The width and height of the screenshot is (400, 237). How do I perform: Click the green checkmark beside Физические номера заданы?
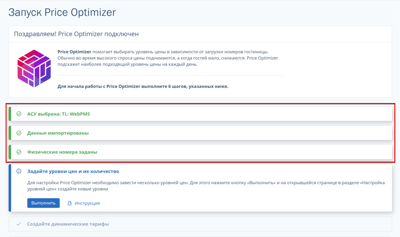(19, 152)
